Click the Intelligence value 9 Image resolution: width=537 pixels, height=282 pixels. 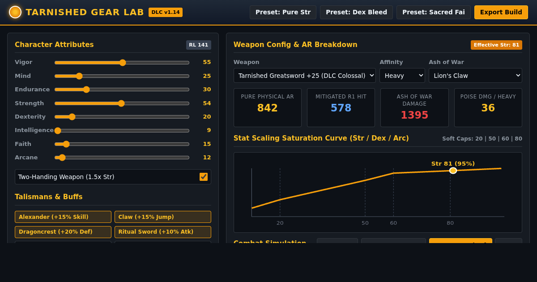(209, 130)
